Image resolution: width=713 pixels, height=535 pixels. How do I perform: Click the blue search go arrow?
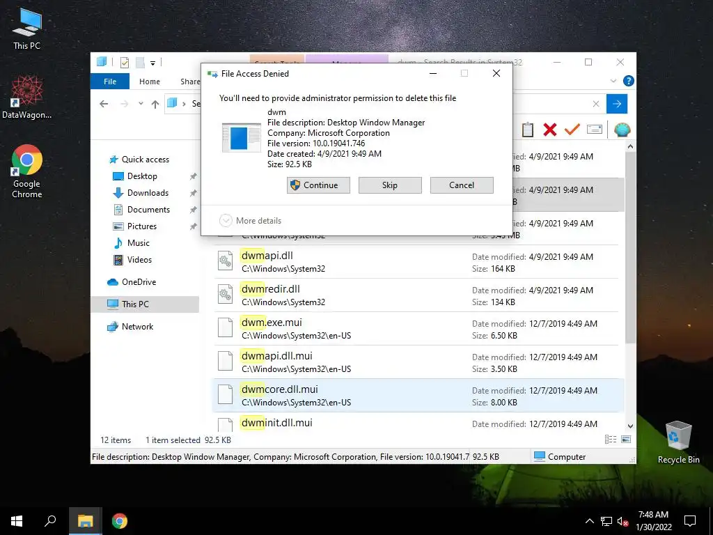coord(617,104)
